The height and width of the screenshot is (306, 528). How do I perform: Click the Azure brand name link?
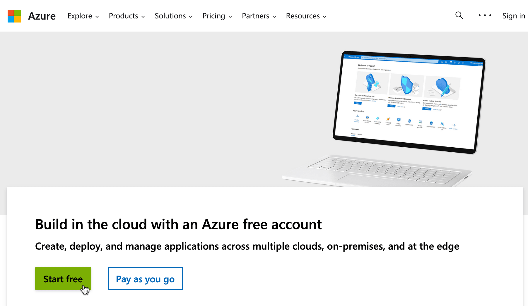42,16
